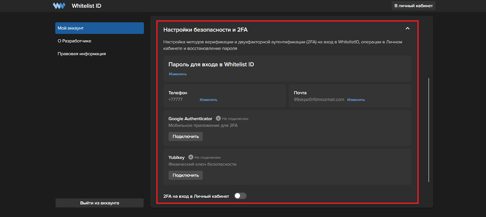Click the 2FA на вход в Личный кабинет label

196,196
